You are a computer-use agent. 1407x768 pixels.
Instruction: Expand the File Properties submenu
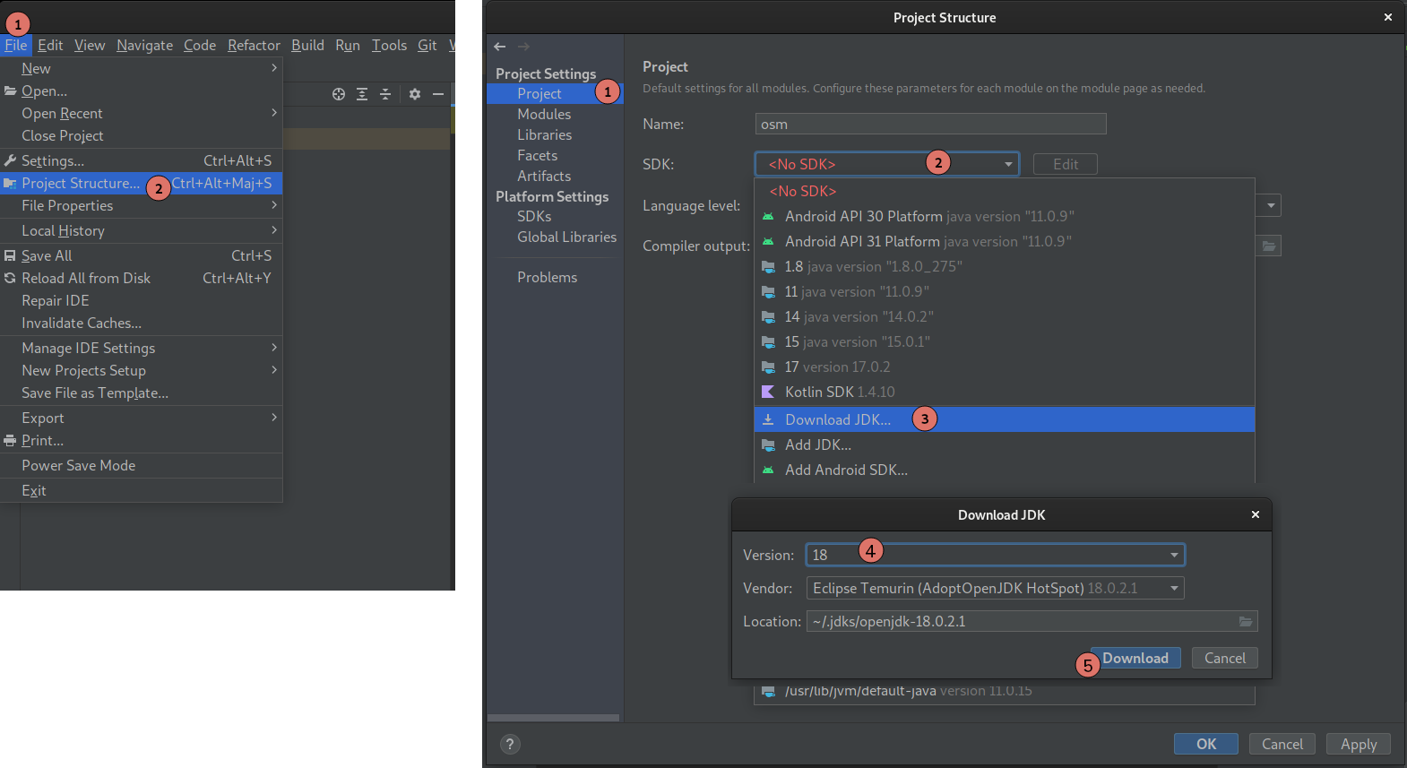[x=142, y=205]
